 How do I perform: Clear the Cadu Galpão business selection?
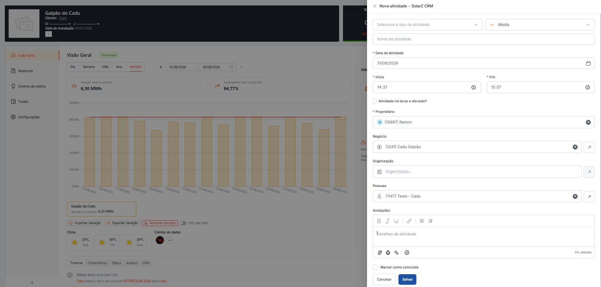pos(575,147)
